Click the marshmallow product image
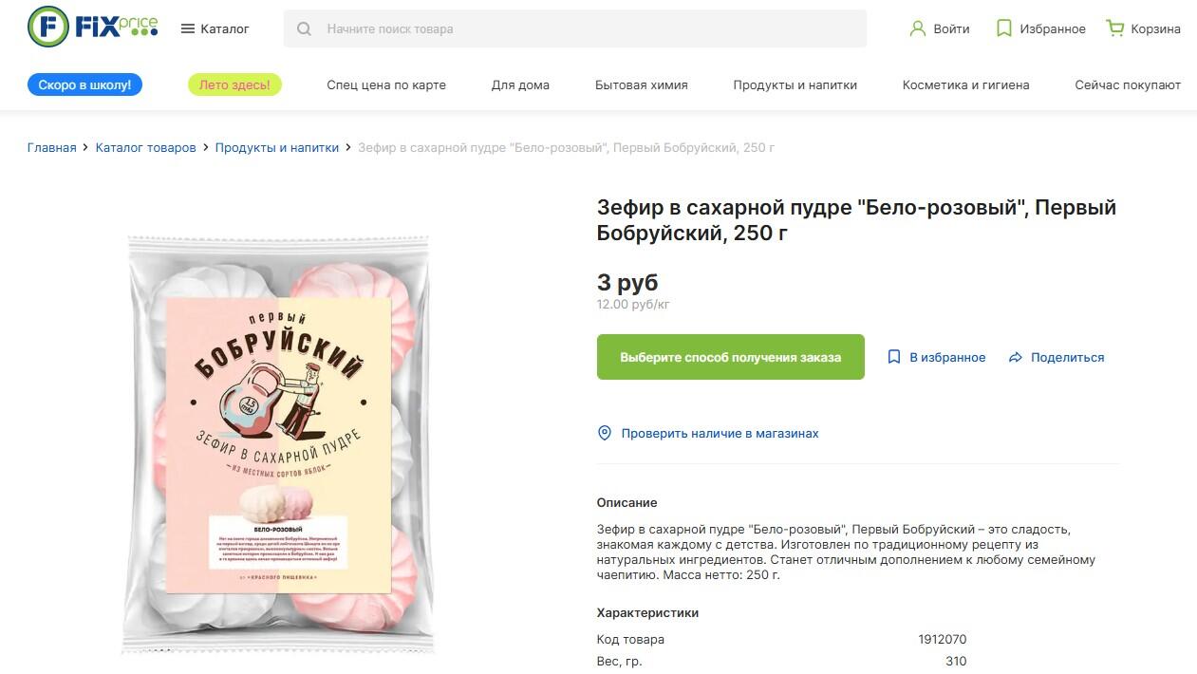Viewport: 1197px width, 674px height. (278, 444)
